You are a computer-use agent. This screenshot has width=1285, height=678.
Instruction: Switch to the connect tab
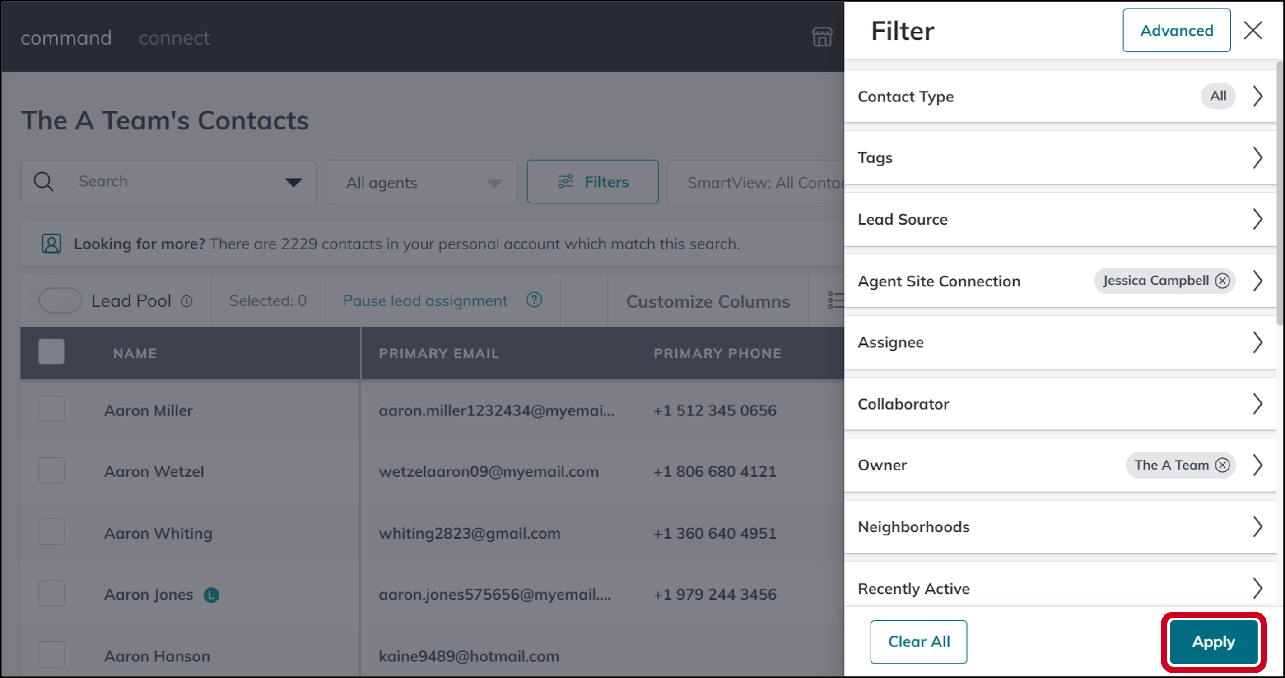[x=174, y=38]
